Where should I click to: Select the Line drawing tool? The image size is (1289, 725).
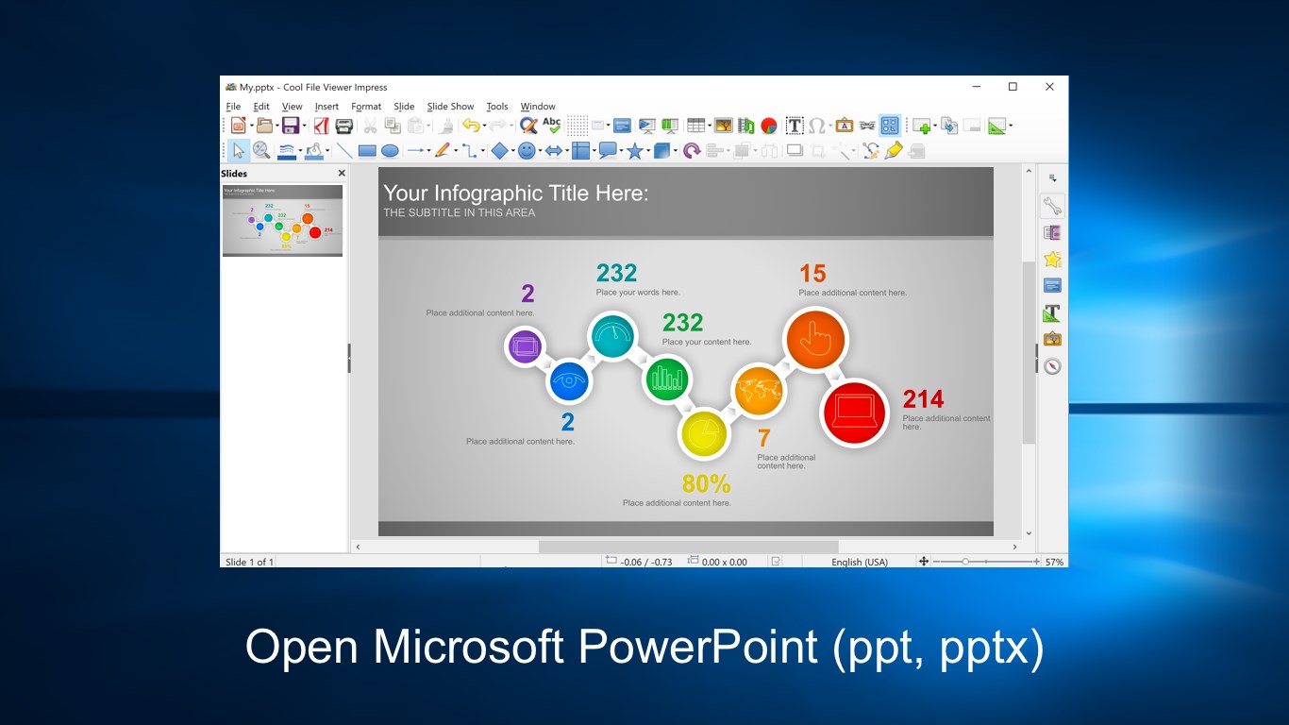click(x=344, y=151)
